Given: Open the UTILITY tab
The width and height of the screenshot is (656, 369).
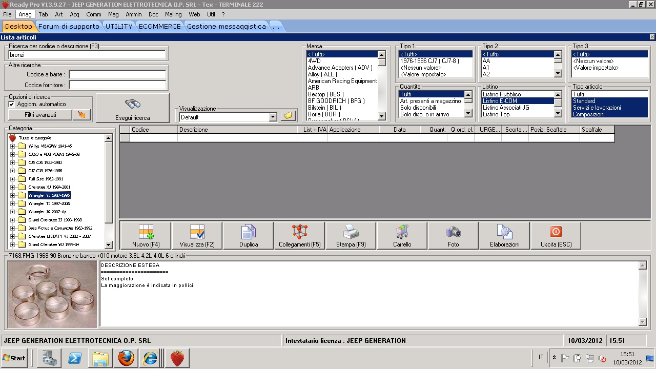Looking at the screenshot, I should pos(119,26).
